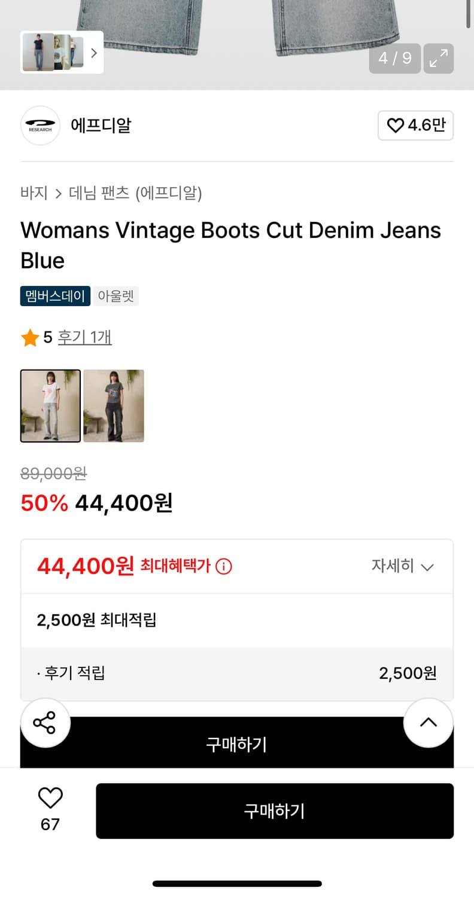Tap the fullscreen expand icon on product image

click(x=439, y=58)
